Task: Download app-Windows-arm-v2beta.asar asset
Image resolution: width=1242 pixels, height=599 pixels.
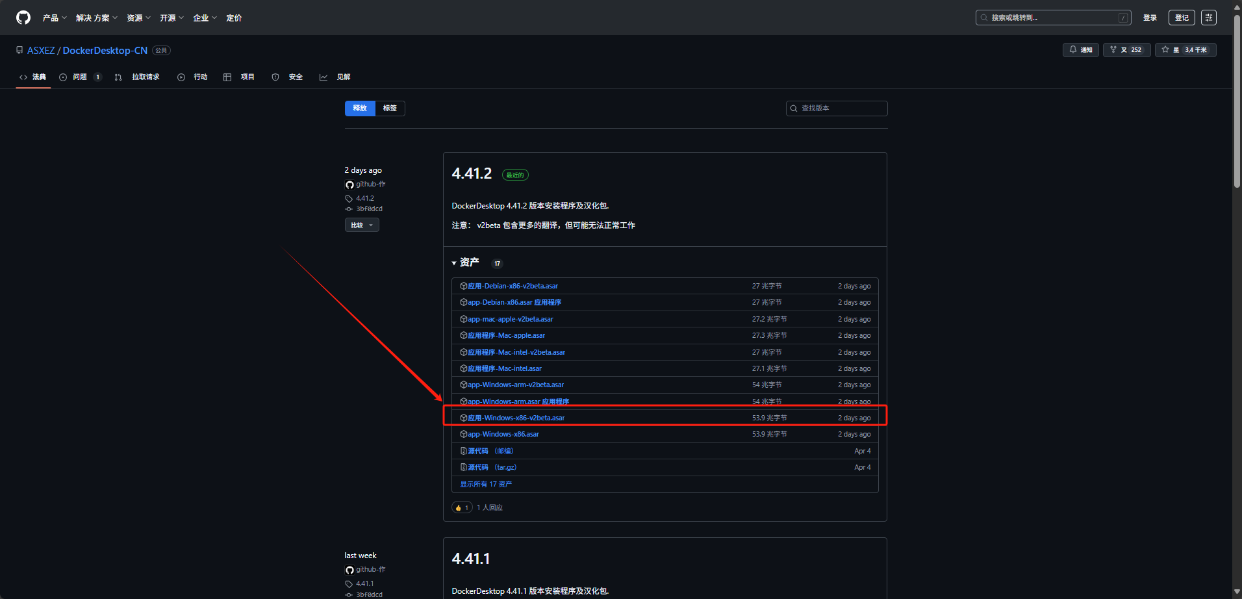Action: tap(516, 385)
